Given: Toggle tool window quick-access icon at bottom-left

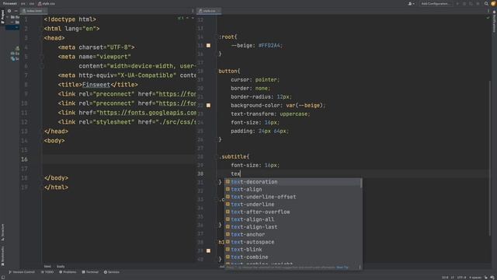Looking at the screenshot, I should pyautogui.click(x=3, y=278).
